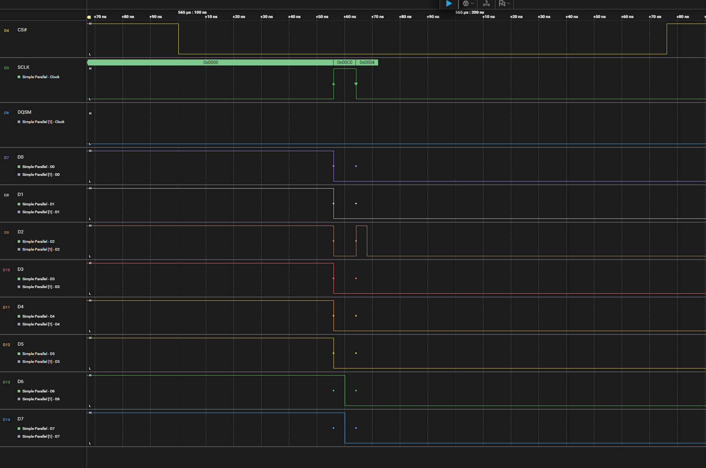Click the yellow D4 channel id beside CS#

coord(6,31)
